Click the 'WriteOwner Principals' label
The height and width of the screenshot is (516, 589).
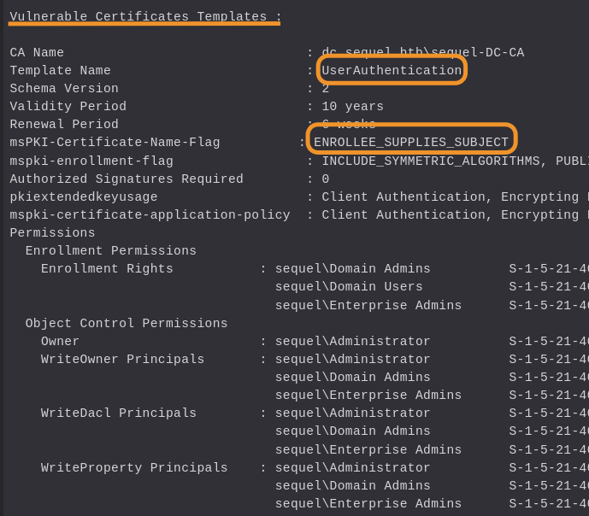point(122,359)
